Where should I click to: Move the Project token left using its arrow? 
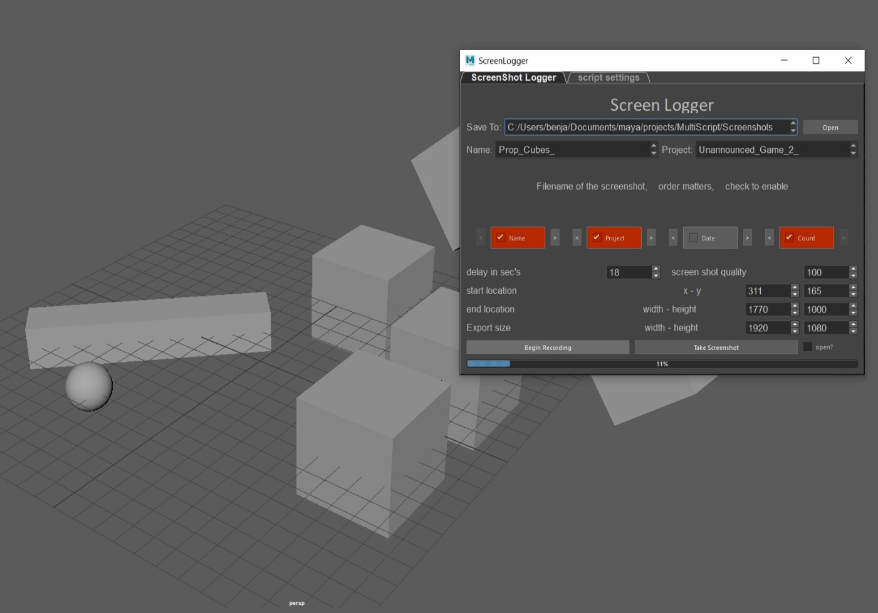point(577,237)
